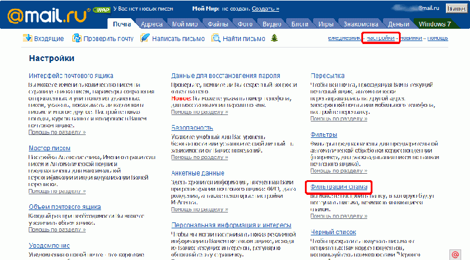Click the Christmas tree icon in toolbar
The height and width of the screenshot is (260, 470).
[x=274, y=39]
